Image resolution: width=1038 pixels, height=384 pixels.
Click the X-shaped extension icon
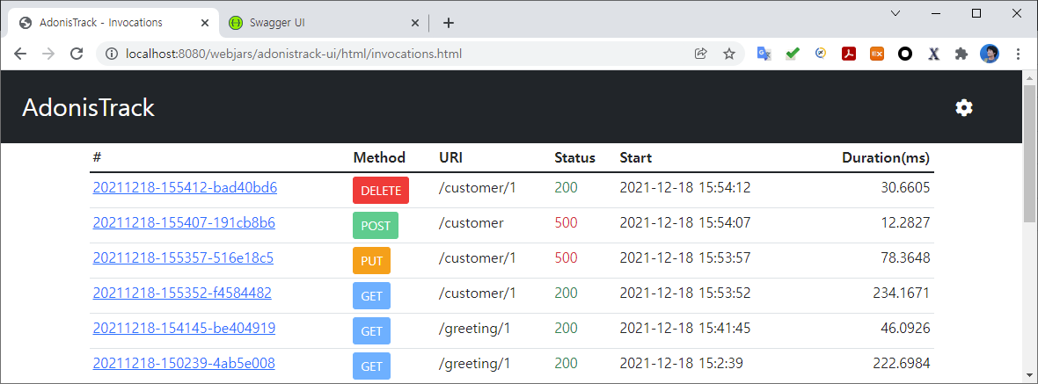pyautogui.click(x=933, y=54)
